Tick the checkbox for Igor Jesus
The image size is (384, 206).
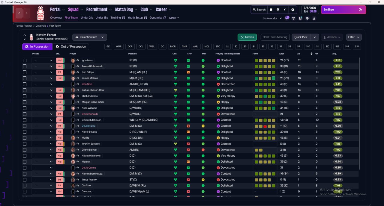click(25, 60)
